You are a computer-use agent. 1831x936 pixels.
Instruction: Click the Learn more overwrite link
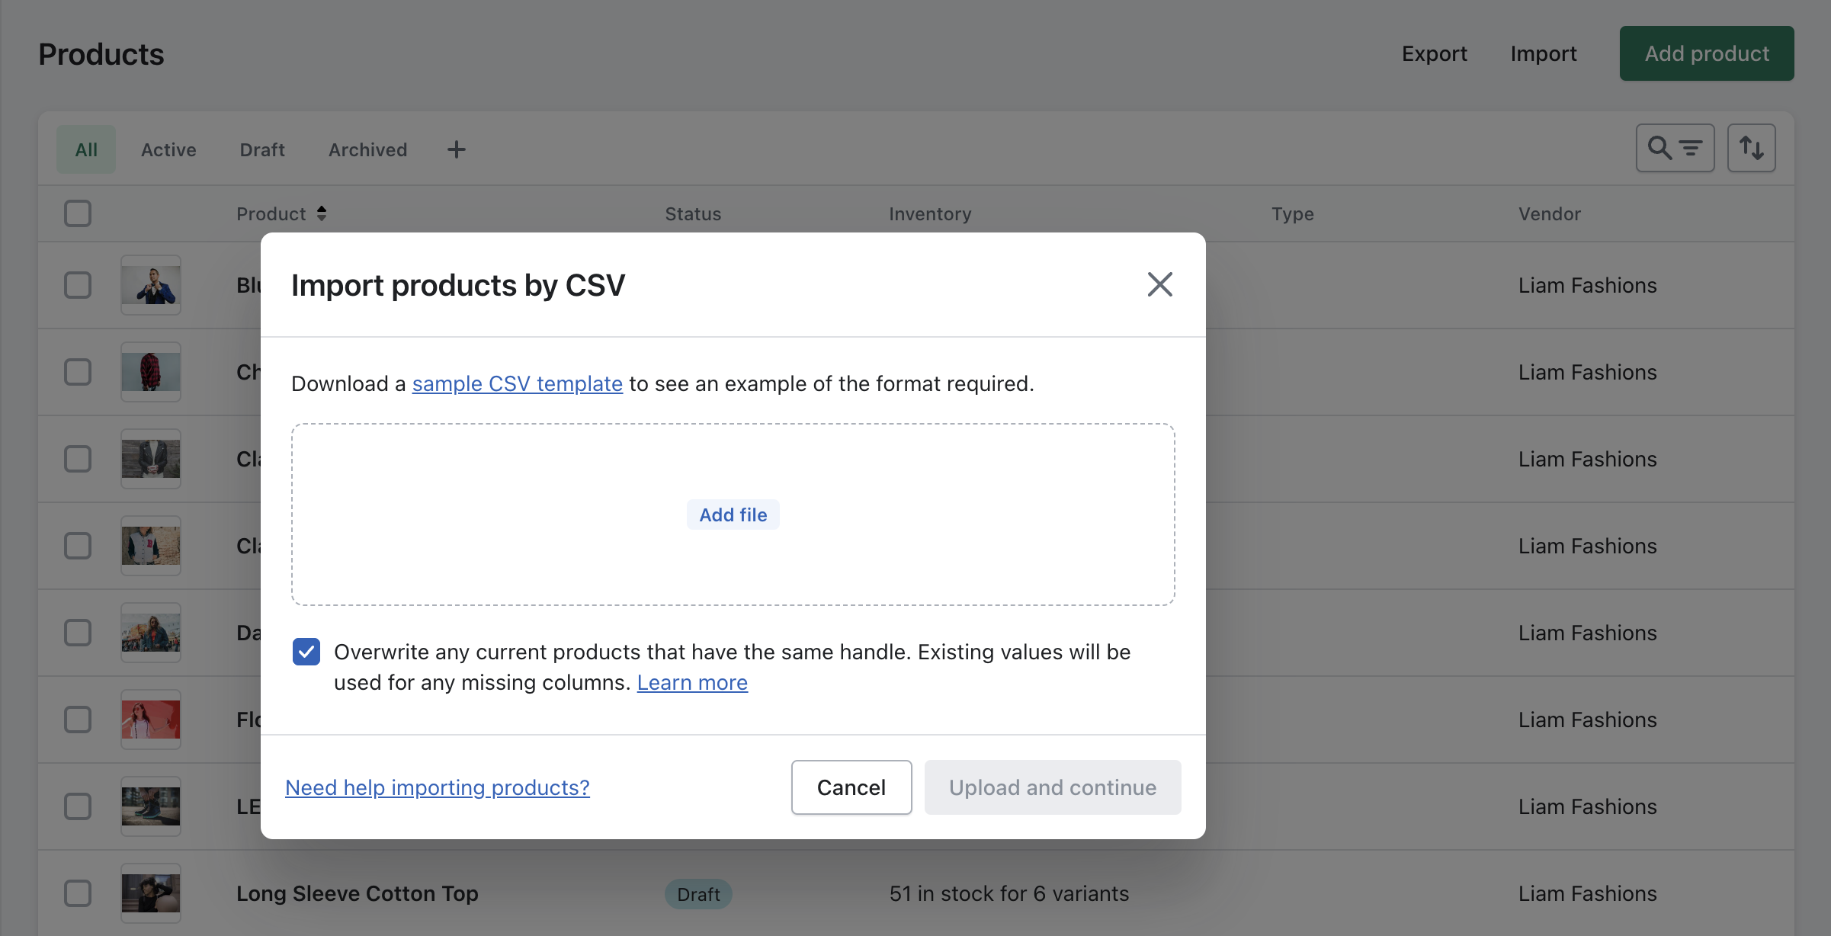(692, 681)
